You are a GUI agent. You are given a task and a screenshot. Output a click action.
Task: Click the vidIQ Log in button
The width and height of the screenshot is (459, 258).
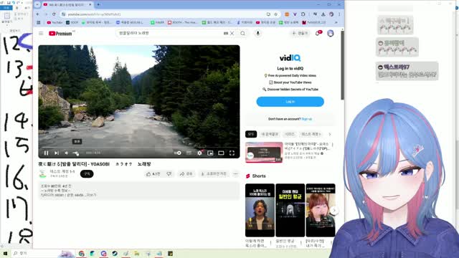coord(290,102)
